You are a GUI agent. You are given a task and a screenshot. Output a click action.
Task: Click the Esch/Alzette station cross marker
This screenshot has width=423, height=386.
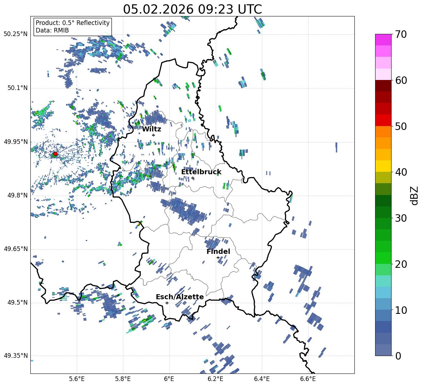[x=167, y=303]
